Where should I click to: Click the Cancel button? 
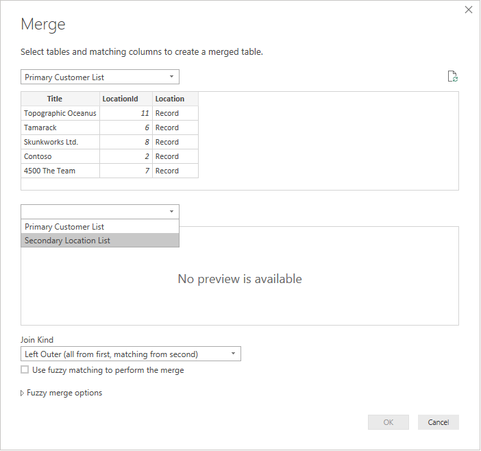click(438, 422)
